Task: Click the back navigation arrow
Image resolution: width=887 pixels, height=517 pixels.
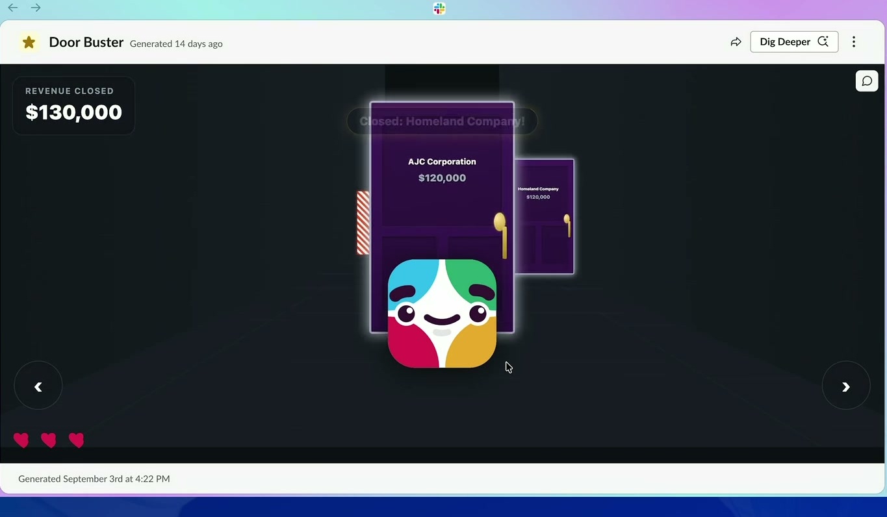Action: coord(12,8)
